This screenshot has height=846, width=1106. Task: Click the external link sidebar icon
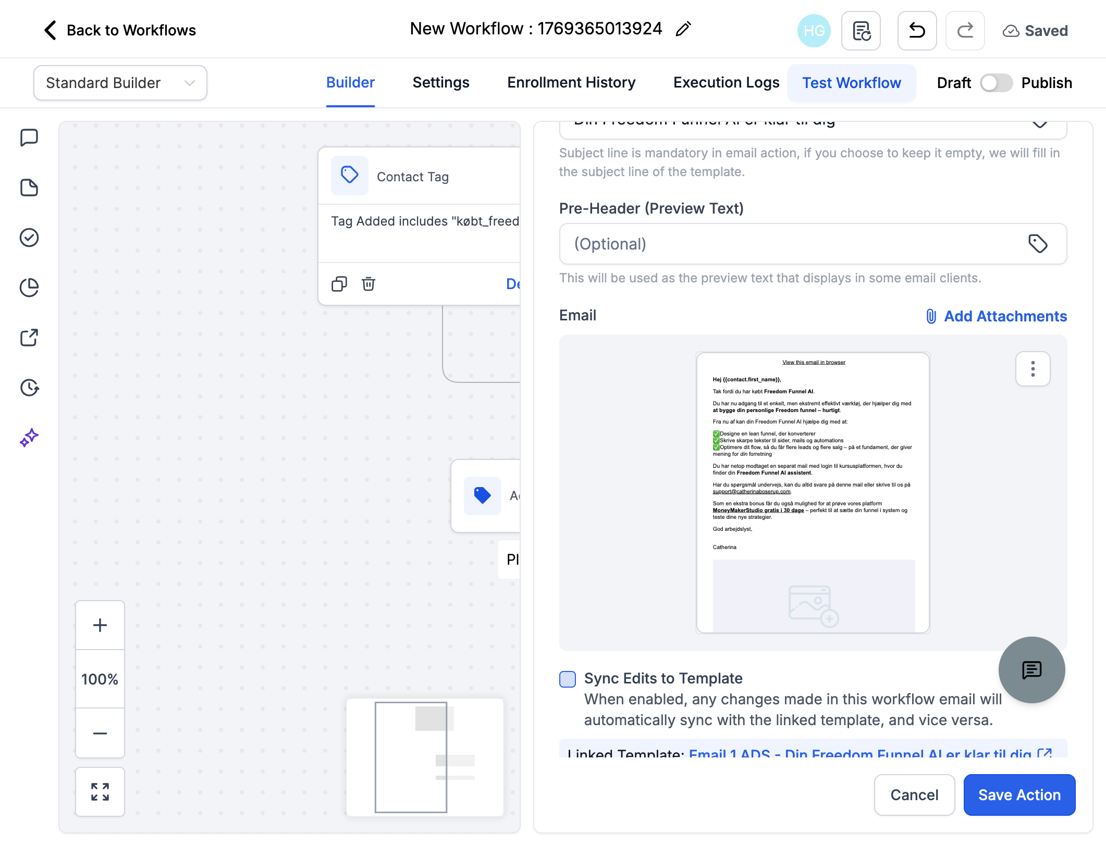click(29, 338)
